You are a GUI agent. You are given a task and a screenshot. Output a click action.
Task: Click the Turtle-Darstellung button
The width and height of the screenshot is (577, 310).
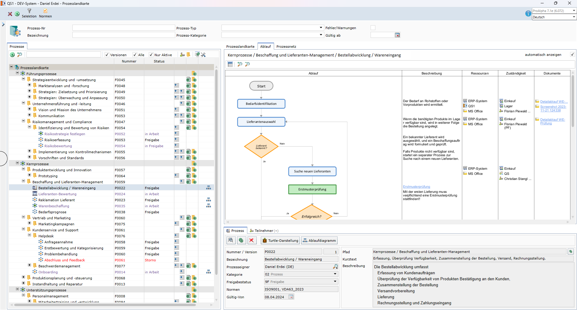coord(280,240)
